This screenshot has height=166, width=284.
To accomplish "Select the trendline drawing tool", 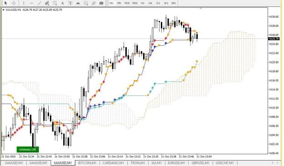I will pyautogui.click(x=39, y=3).
